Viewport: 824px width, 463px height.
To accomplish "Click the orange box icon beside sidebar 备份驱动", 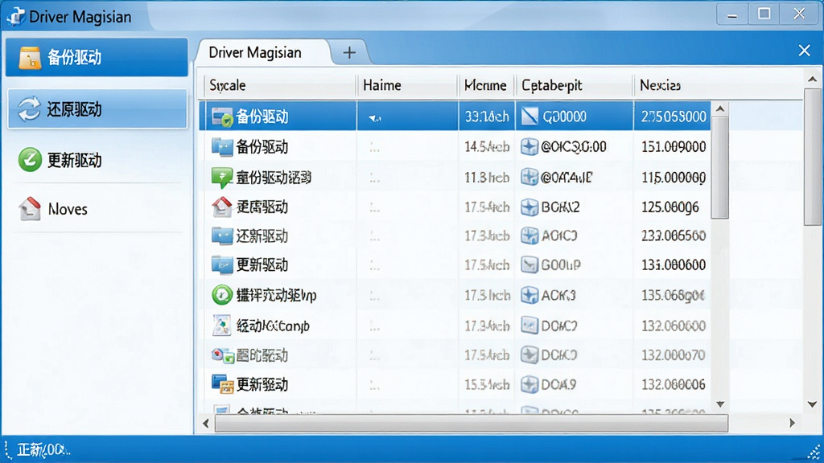I will click(x=30, y=58).
